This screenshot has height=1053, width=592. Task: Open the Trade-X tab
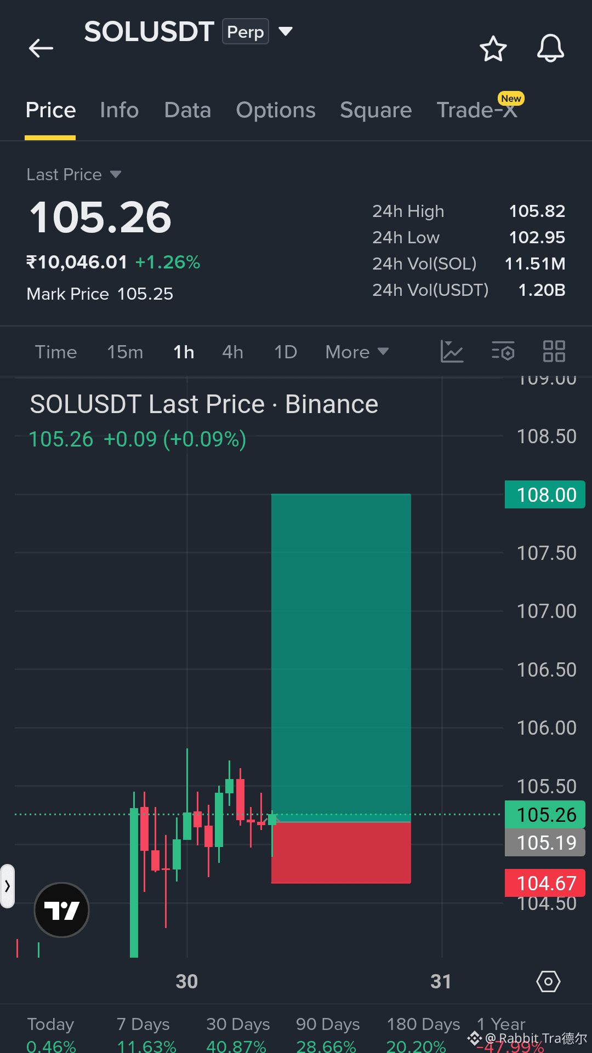(477, 110)
